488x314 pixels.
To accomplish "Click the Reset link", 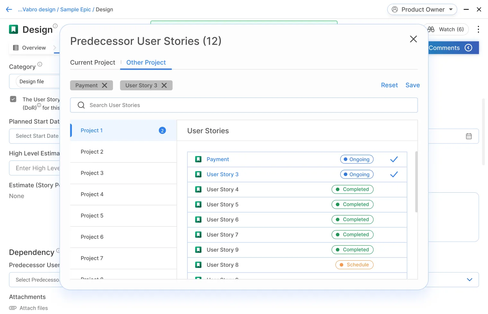I will pyautogui.click(x=389, y=85).
